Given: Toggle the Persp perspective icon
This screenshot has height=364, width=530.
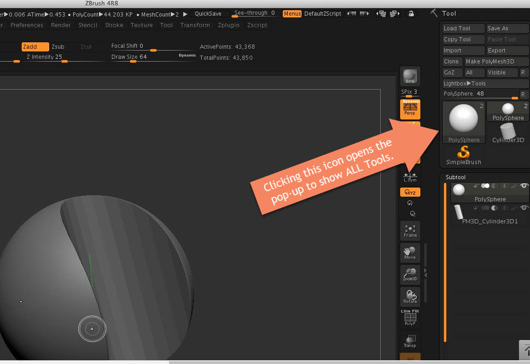Looking at the screenshot, I should [410, 109].
